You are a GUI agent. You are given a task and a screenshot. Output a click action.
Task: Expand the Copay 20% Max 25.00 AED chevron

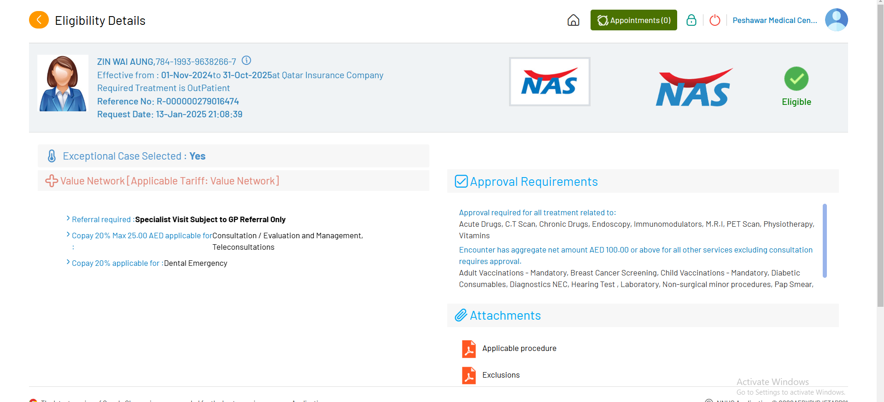click(68, 235)
